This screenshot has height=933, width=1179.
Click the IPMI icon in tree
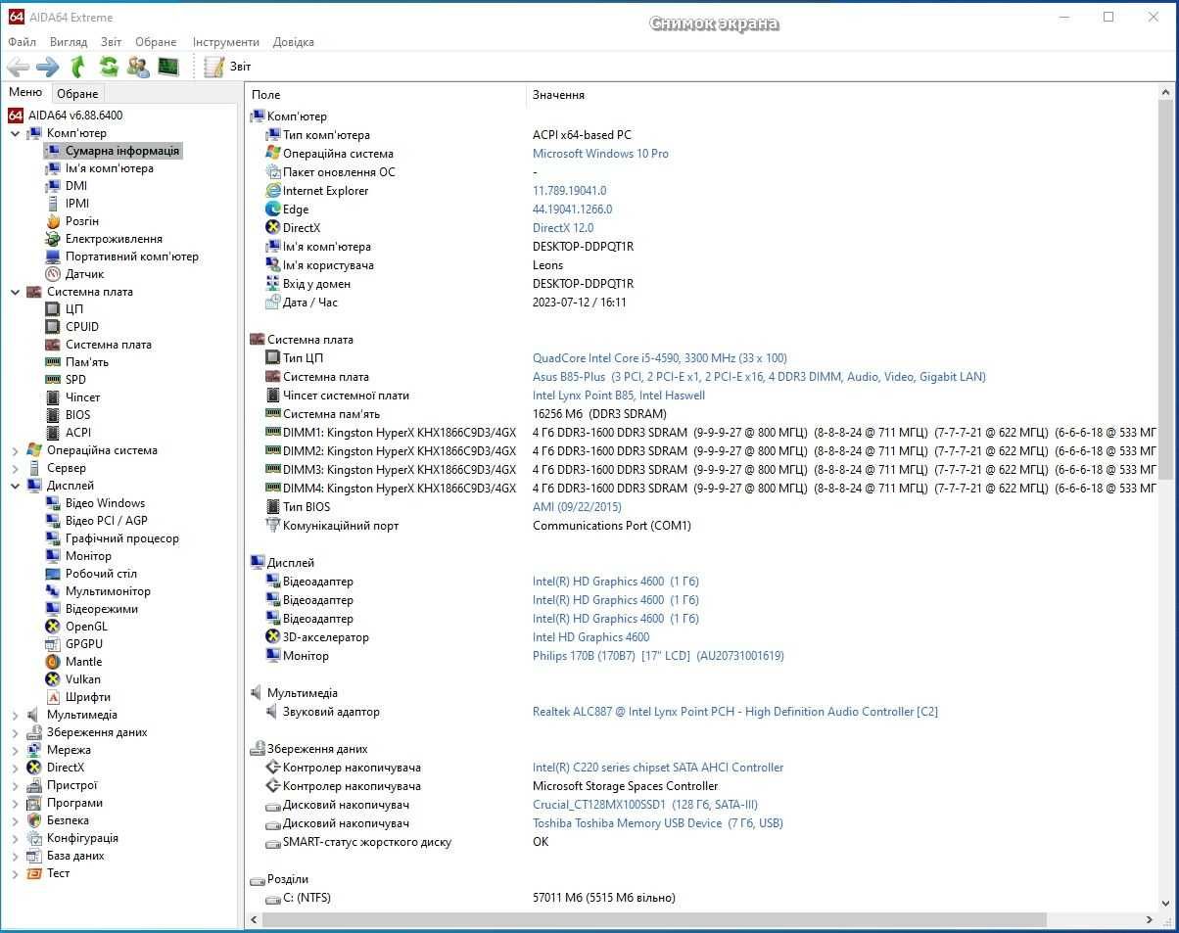point(53,204)
